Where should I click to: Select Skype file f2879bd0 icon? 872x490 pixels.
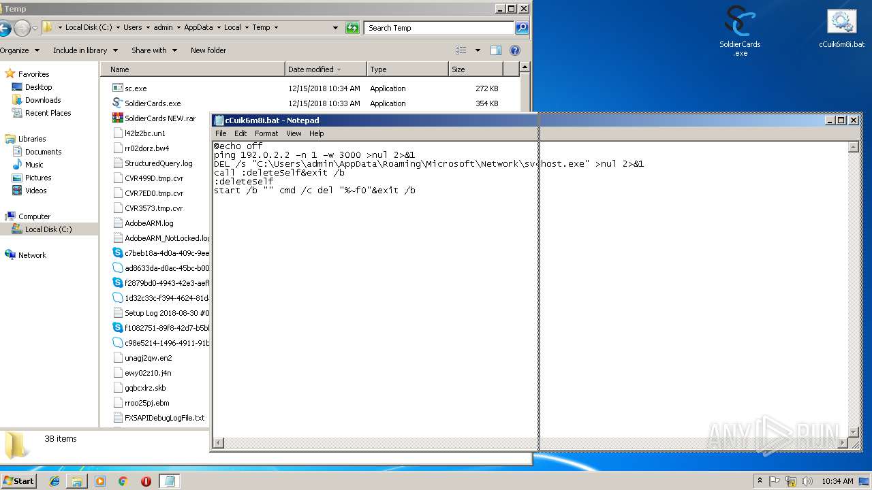click(118, 283)
